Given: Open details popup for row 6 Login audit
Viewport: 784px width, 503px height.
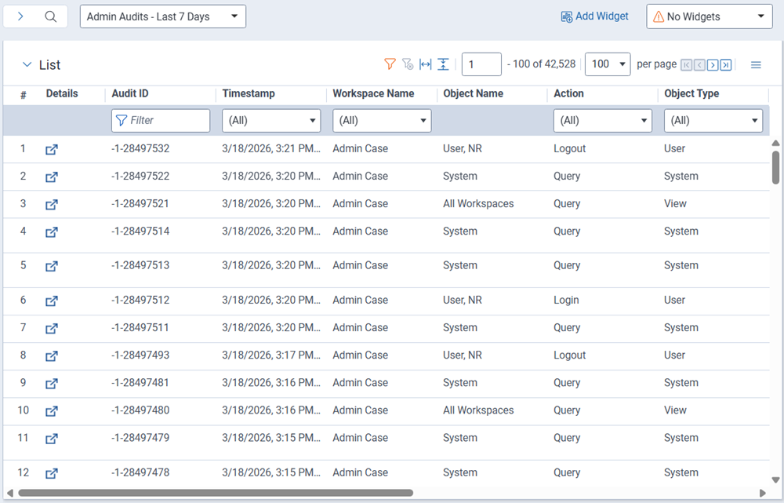Looking at the screenshot, I should tap(51, 301).
